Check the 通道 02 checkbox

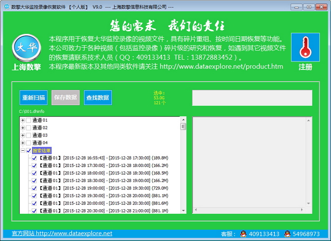point(29,128)
